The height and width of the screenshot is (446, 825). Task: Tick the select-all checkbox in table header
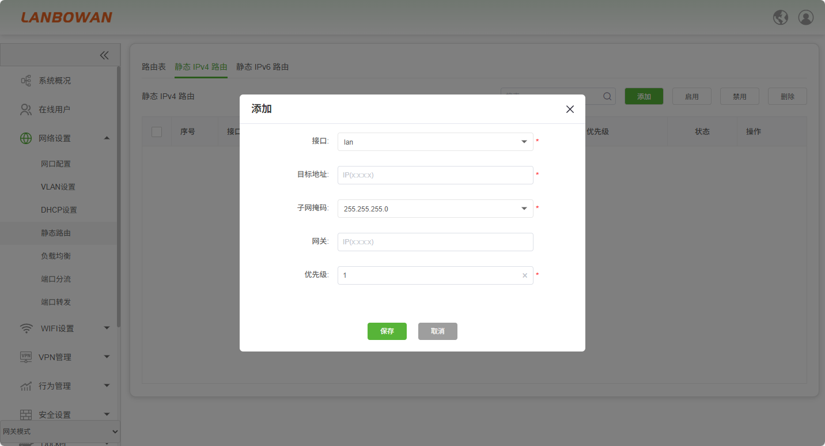pos(157,132)
